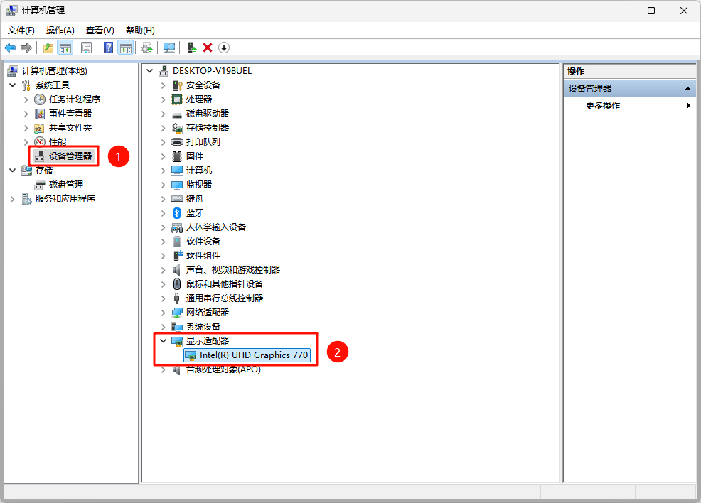Screen dimensions: 701x503
Task: Click the Disable device down-arrow icon
Action: click(x=224, y=48)
